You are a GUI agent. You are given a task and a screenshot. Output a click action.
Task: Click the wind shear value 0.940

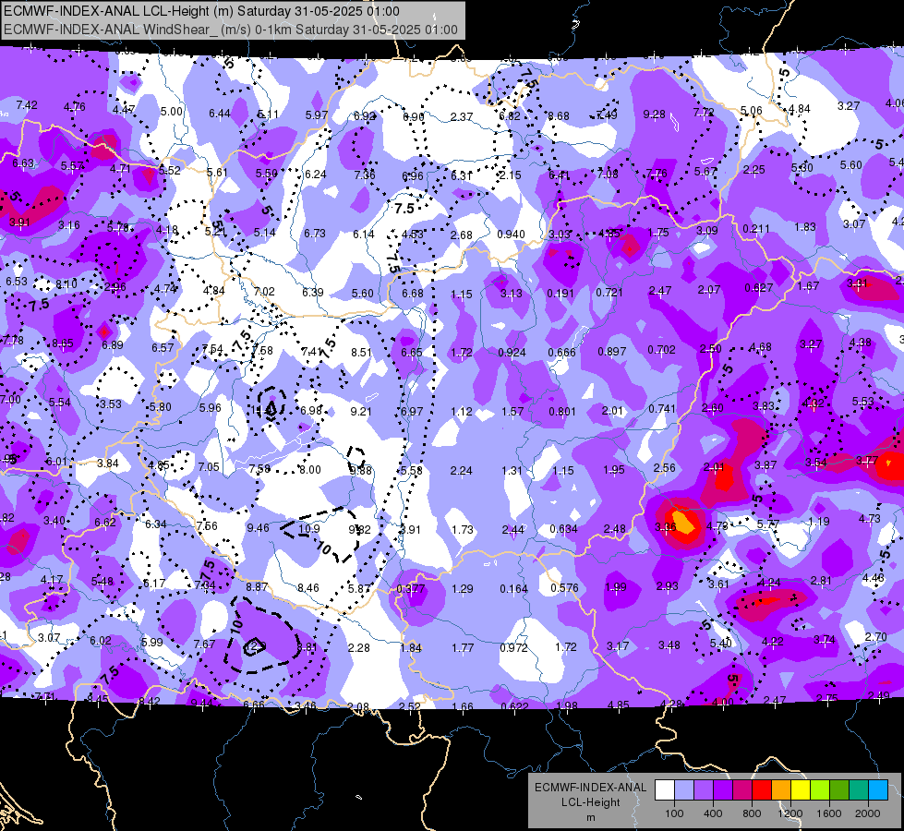(x=511, y=235)
